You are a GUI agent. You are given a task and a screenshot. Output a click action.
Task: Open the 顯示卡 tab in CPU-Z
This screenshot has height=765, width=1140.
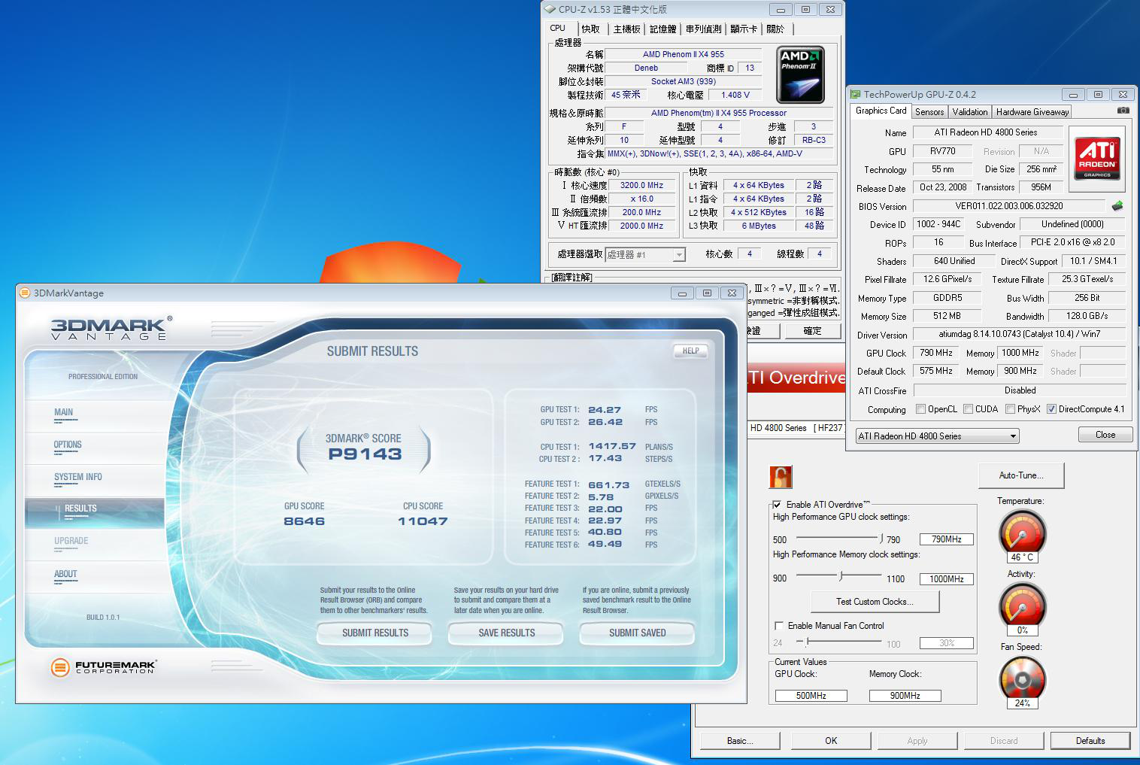(x=743, y=29)
